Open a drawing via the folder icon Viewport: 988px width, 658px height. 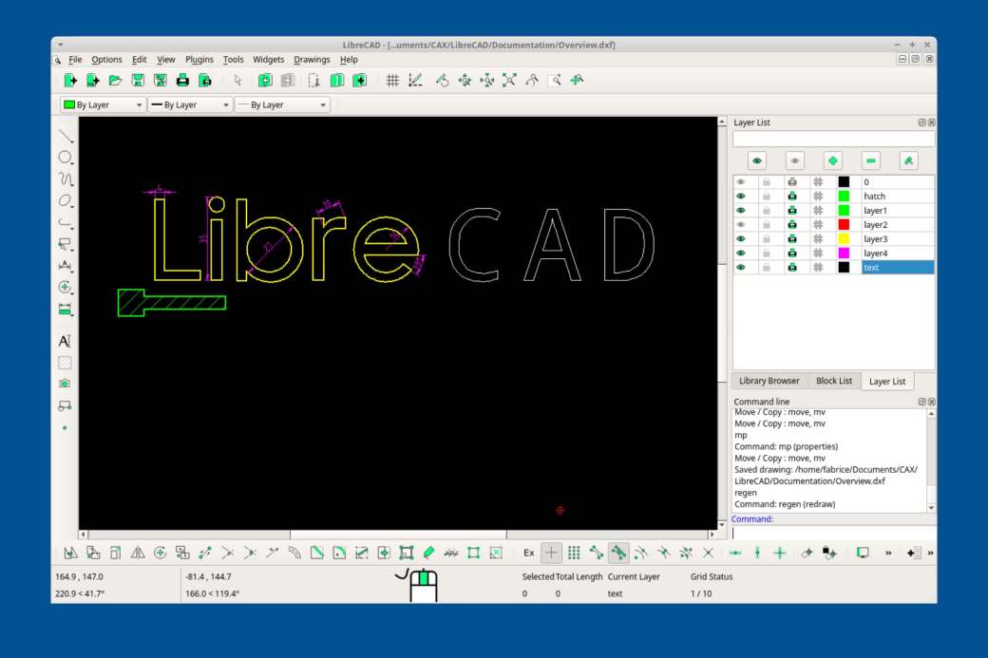(115, 81)
